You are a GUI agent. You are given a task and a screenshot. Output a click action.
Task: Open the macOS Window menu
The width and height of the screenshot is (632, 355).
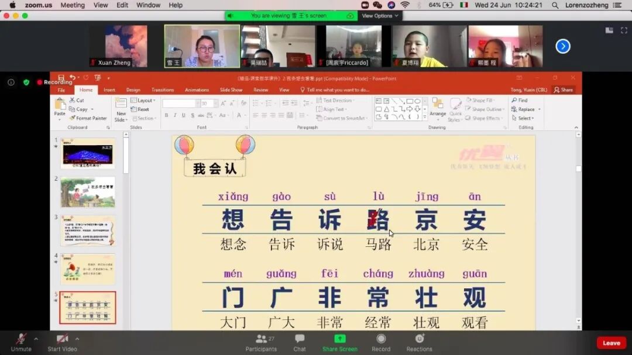[x=148, y=5]
